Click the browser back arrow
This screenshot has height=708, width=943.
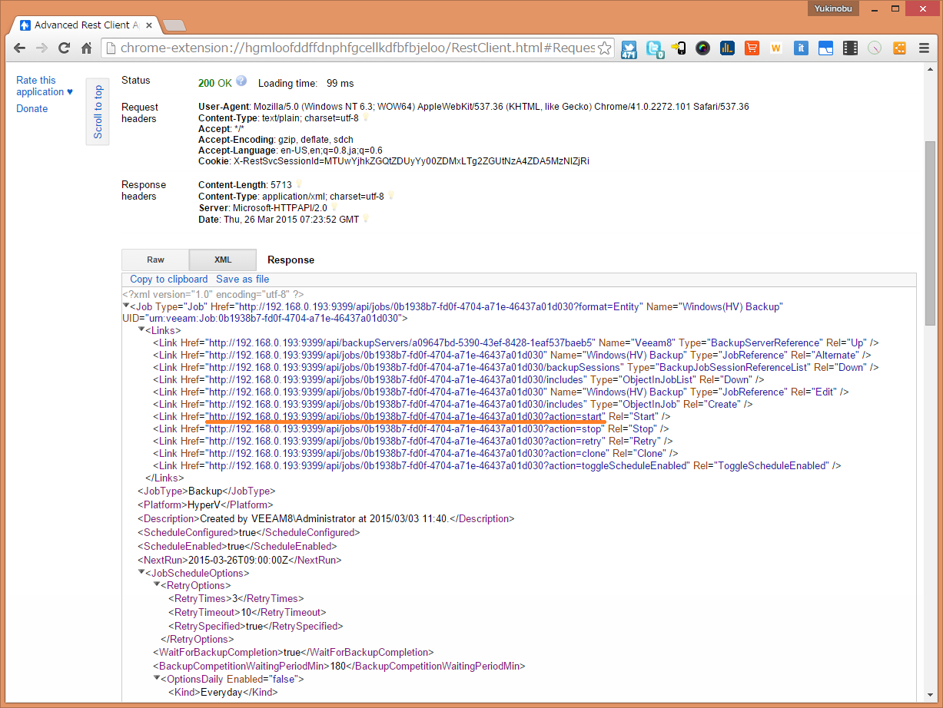tap(20, 48)
